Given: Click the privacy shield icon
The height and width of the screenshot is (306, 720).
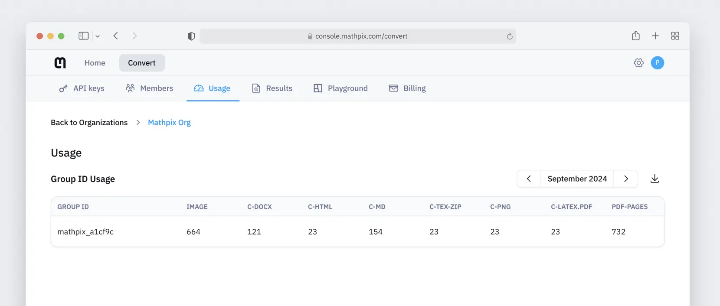Looking at the screenshot, I should 191,36.
